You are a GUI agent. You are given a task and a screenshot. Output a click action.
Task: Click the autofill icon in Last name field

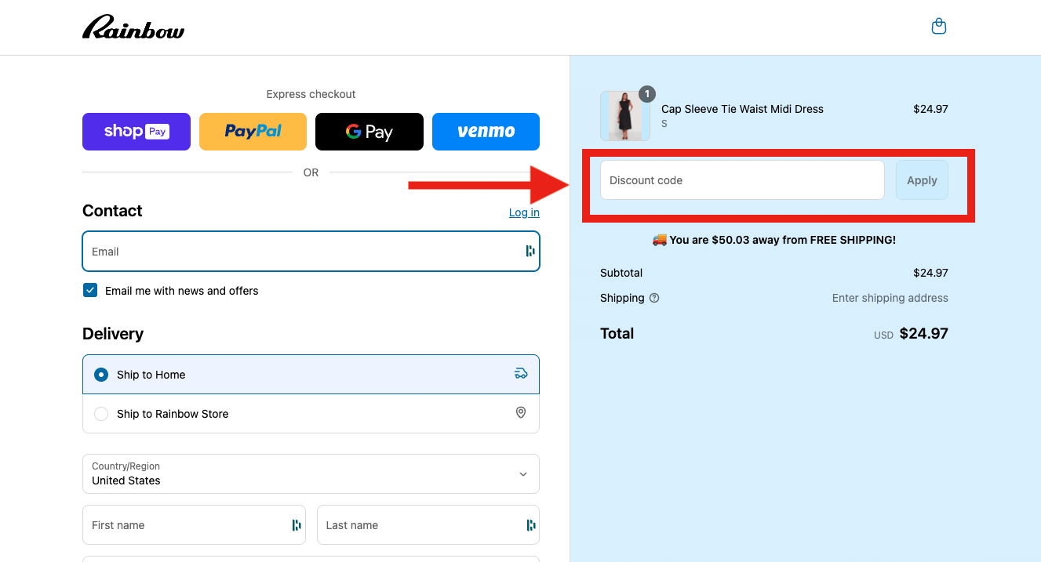531,525
